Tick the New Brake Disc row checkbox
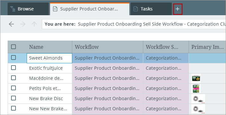Screen dimensions: 226x115 click(x=14, y=98)
